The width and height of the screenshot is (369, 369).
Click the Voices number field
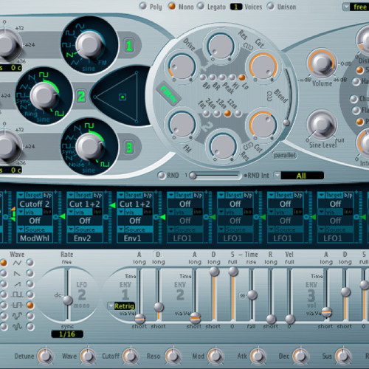236,7
